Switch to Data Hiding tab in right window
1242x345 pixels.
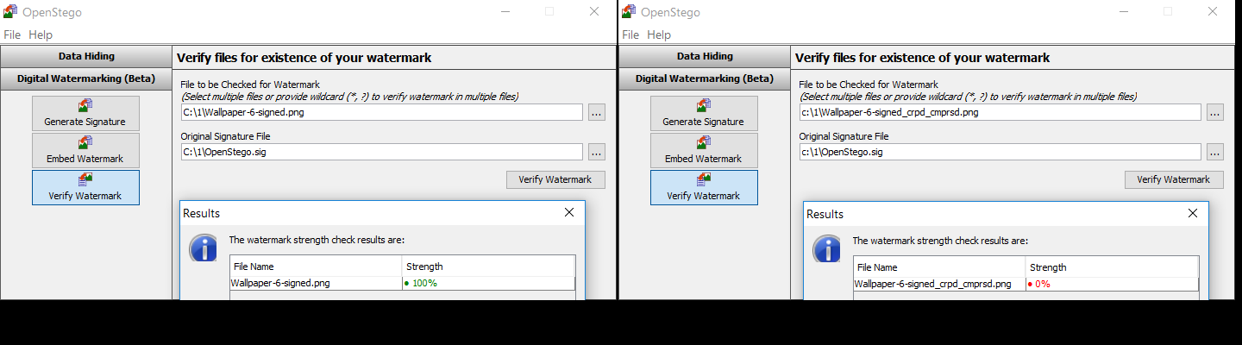click(705, 56)
